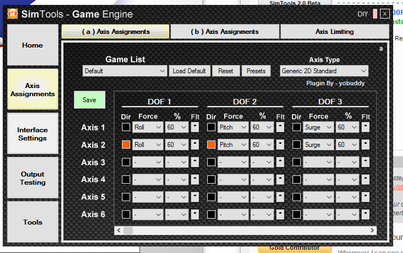Click Axis 2 DOF 2 filter button
Viewport: 403px width, 253px height.
280,145
